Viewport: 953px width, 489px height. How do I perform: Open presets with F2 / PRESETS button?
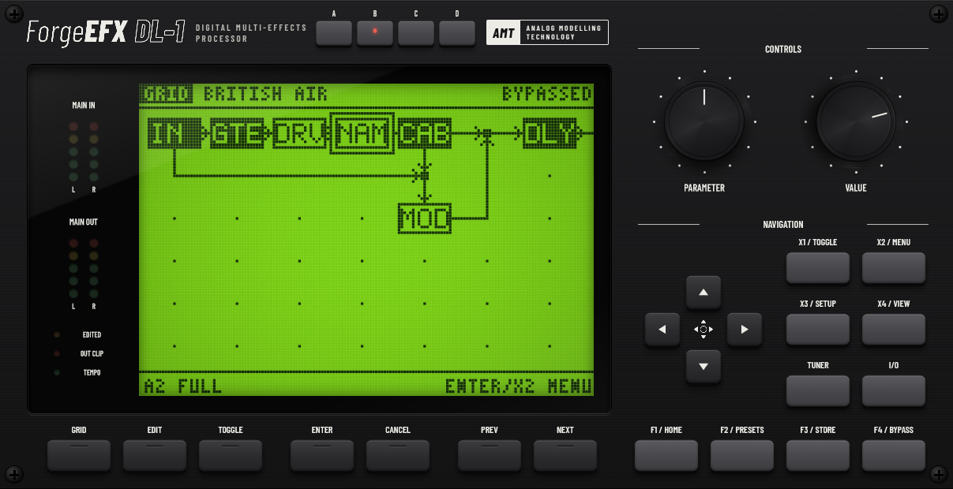(742, 455)
